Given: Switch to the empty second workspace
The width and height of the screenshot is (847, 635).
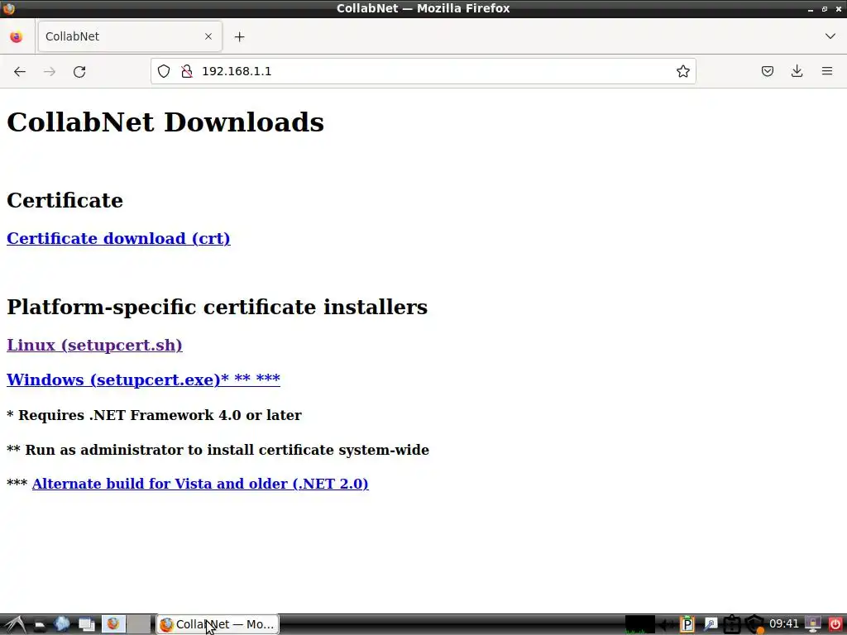Looking at the screenshot, I should click(x=139, y=624).
